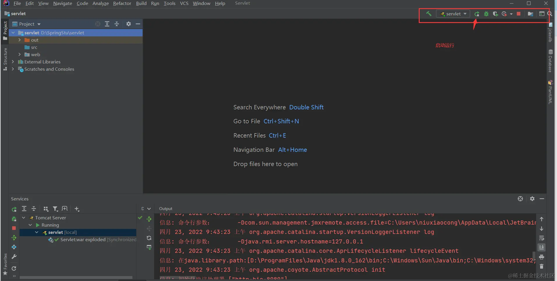The height and width of the screenshot is (281, 557).
Task: Expand all services in Services tree
Action: (24, 209)
